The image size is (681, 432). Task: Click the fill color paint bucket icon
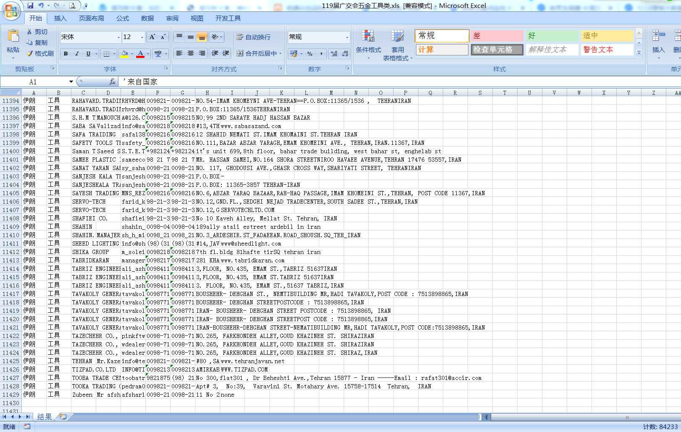pos(124,54)
